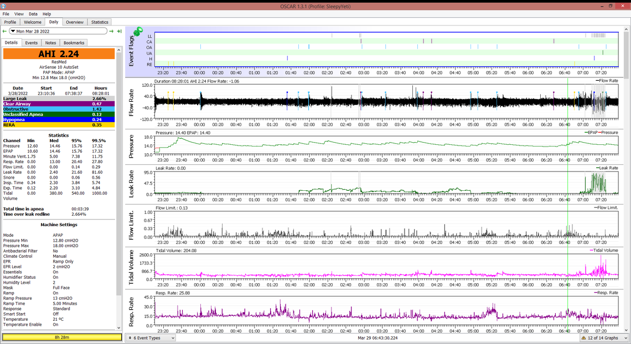Click the Unclassified Apnea green row
631x344 pixels.
pyautogui.click(x=59, y=114)
